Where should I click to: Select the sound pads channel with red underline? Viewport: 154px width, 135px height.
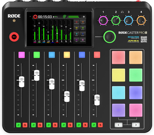click(57, 41)
